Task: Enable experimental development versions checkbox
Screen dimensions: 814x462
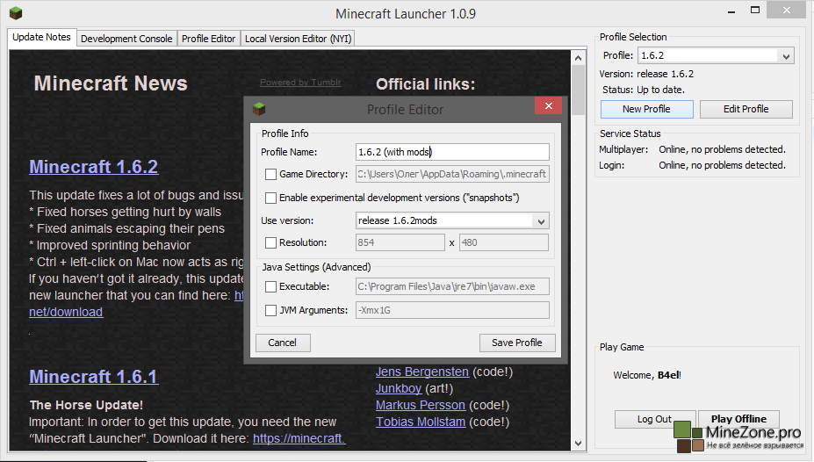Action: [271, 198]
